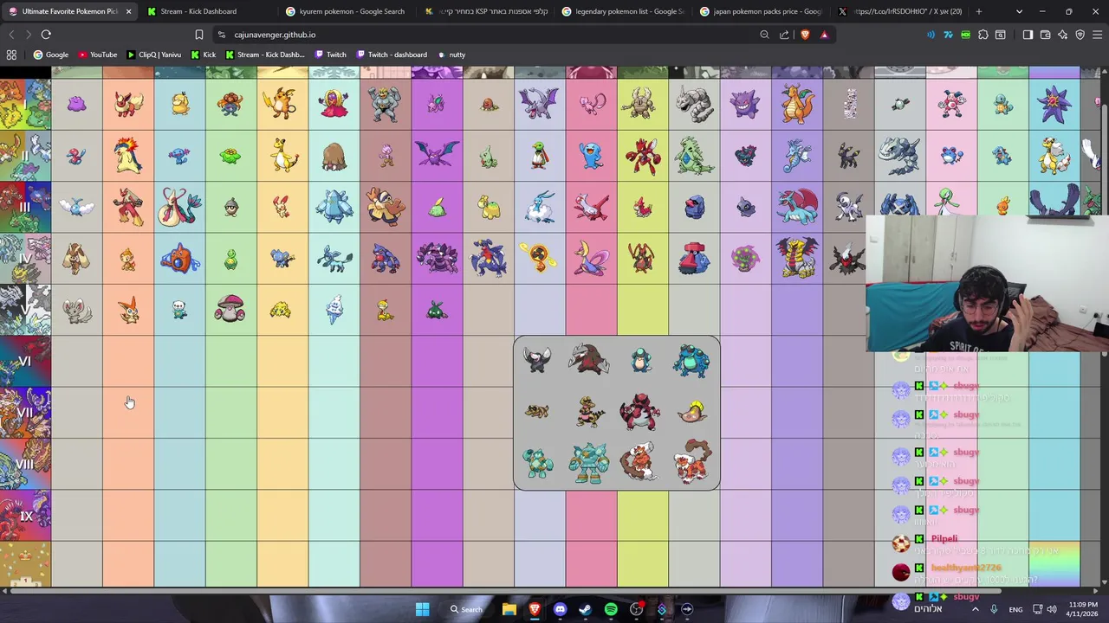1109x623 pixels.
Task: Click Dragonite in the first row
Action: pos(797,105)
